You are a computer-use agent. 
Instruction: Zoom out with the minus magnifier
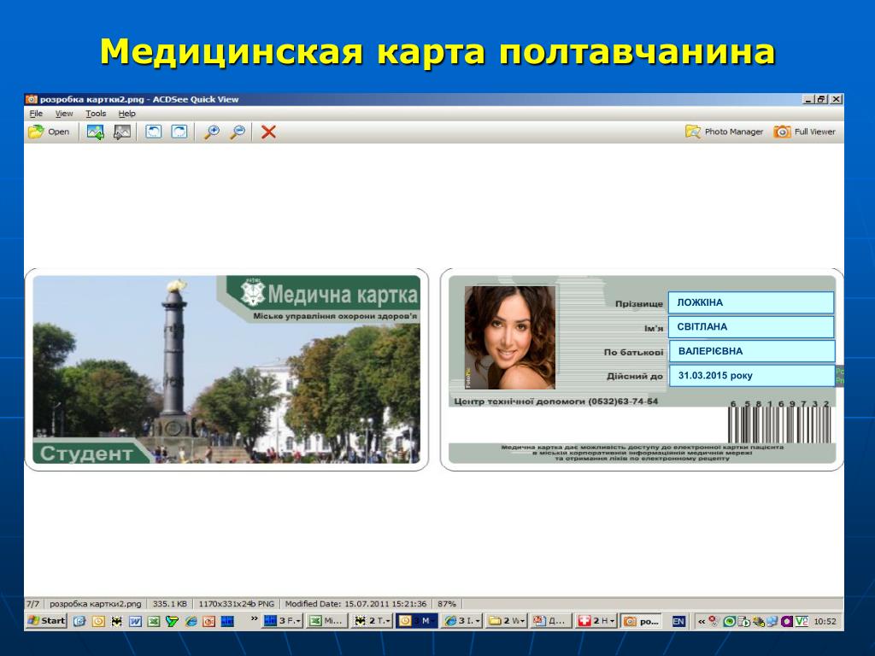[238, 132]
